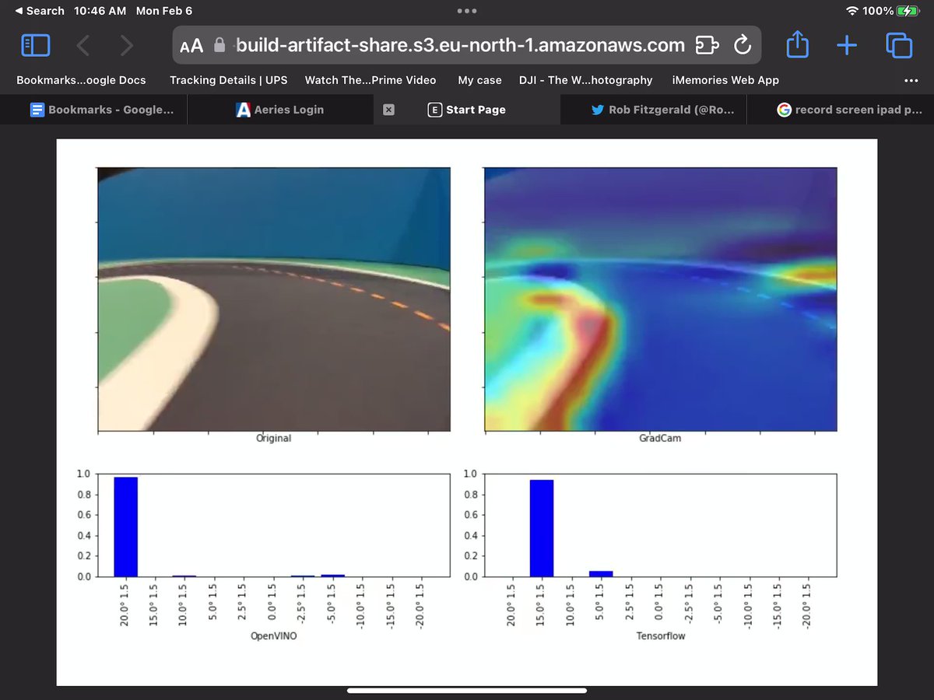Go back to previous page

click(x=83, y=45)
